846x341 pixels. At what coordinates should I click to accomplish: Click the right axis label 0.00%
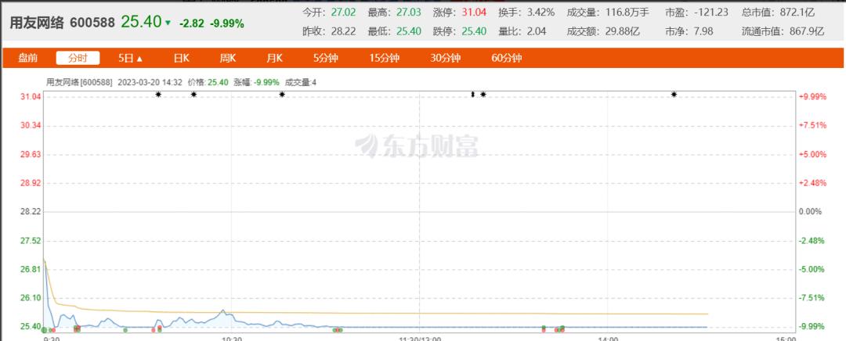coord(811,212)
